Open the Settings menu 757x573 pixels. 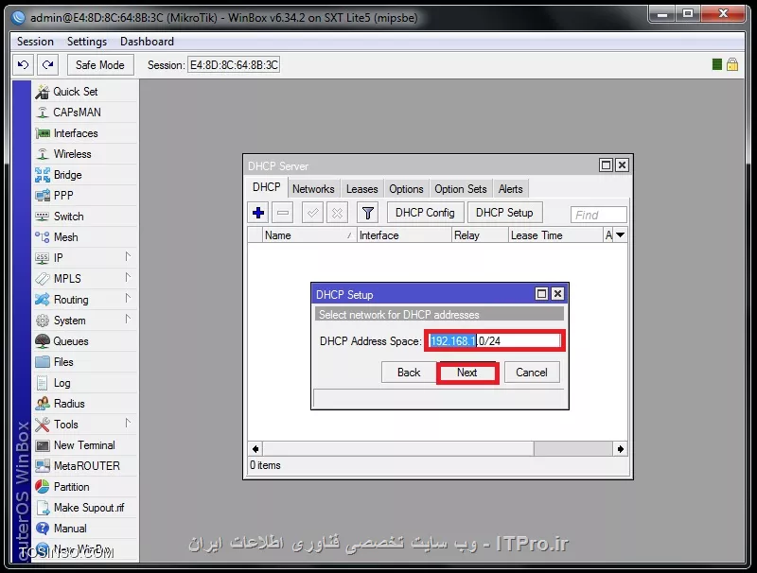87,42
